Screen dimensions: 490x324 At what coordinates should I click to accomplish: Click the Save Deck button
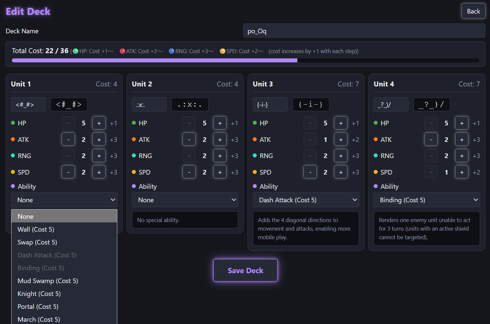click(x=245, y=270)
